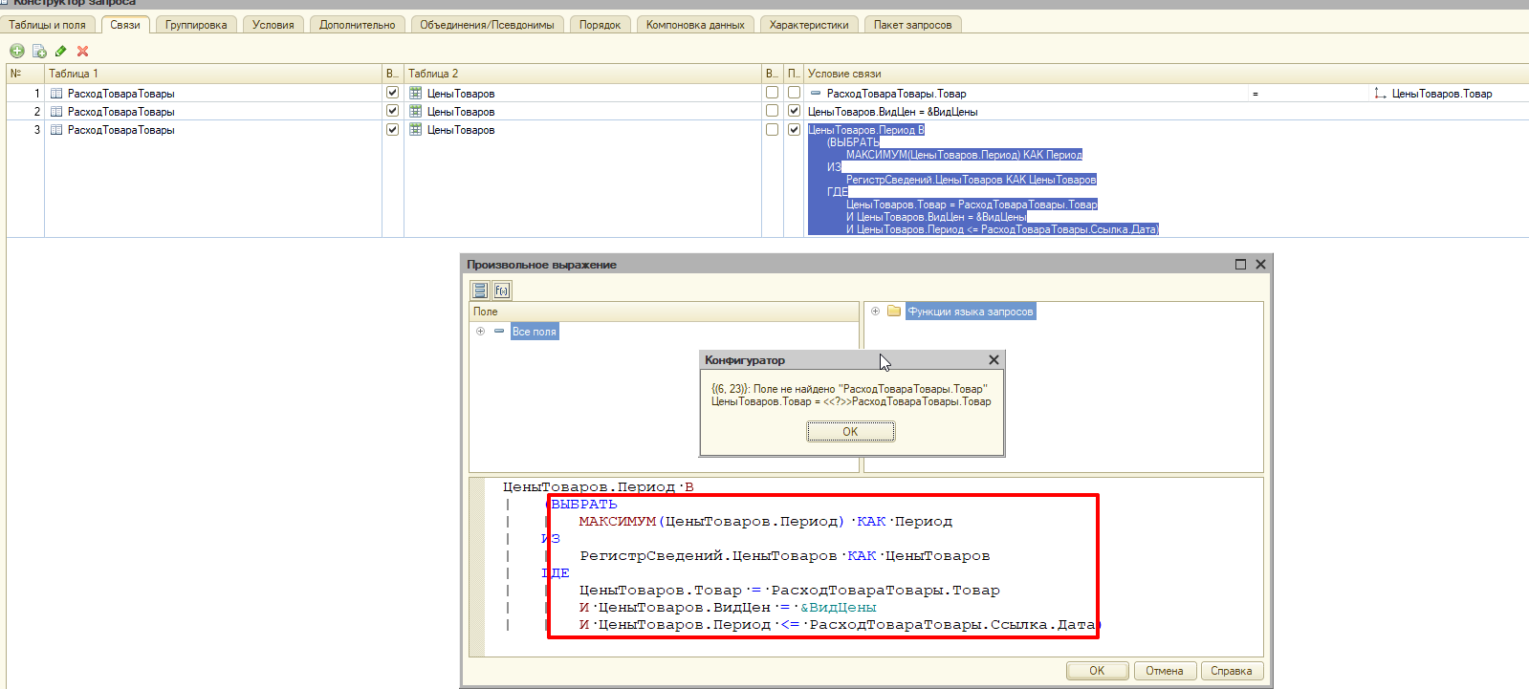Click the f(x) functions toggle icon
Screen dimensions: 1529x689
(502, 291)
